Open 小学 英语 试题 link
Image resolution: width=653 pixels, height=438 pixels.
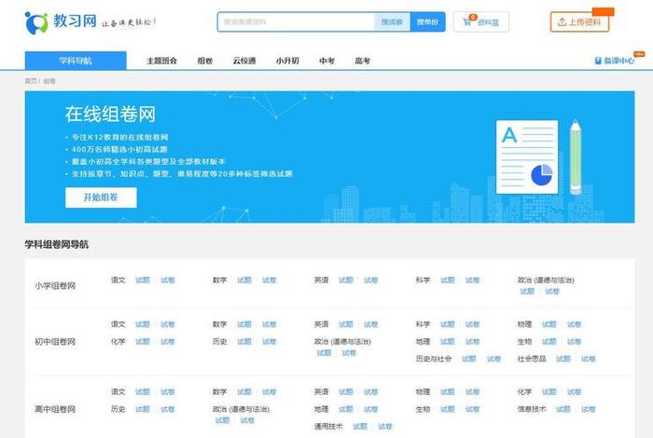[x=346, y=280]
